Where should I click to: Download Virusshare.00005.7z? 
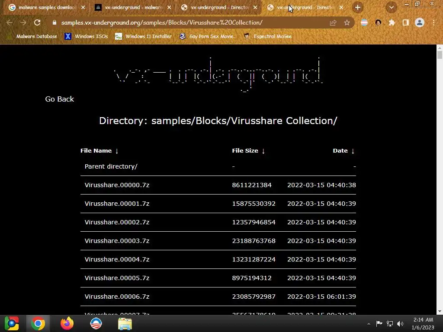point(117,278)
